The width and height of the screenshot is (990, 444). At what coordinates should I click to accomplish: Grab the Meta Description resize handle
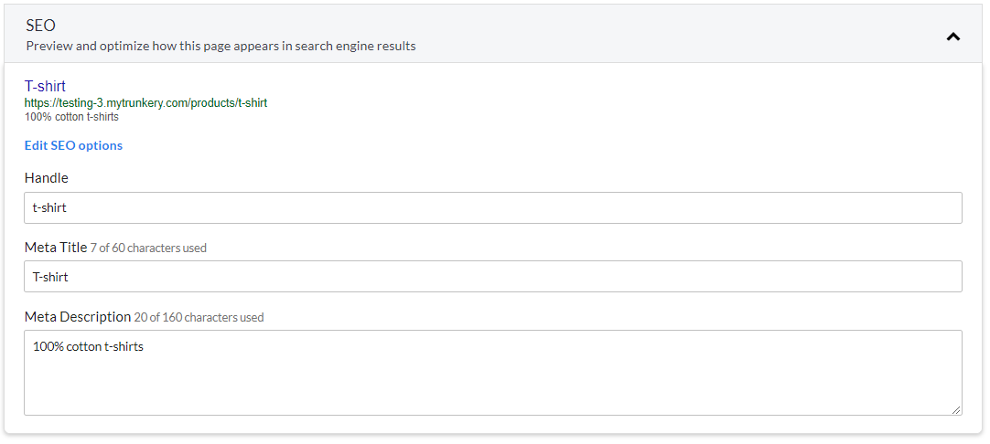point(956,410)
